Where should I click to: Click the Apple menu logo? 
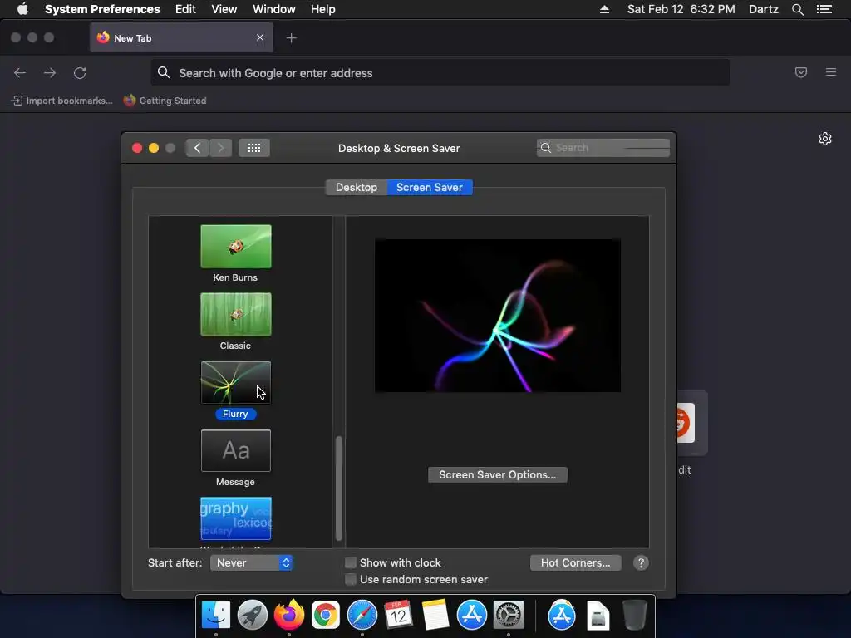22,9
